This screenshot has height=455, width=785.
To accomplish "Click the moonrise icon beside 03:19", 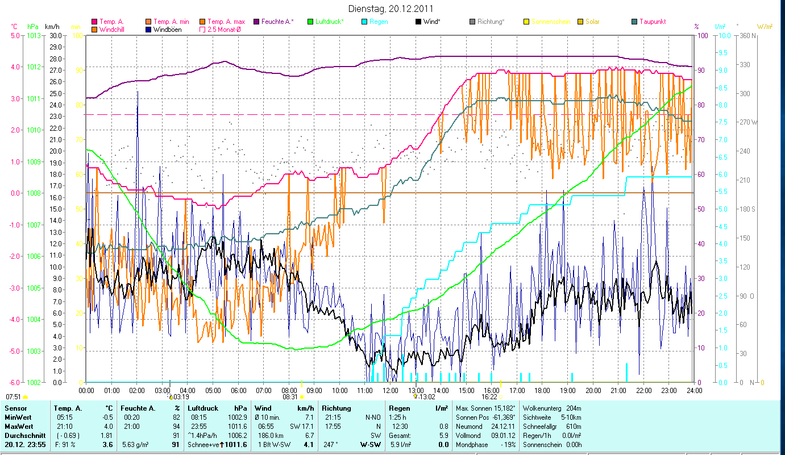I will coord(171,397).
